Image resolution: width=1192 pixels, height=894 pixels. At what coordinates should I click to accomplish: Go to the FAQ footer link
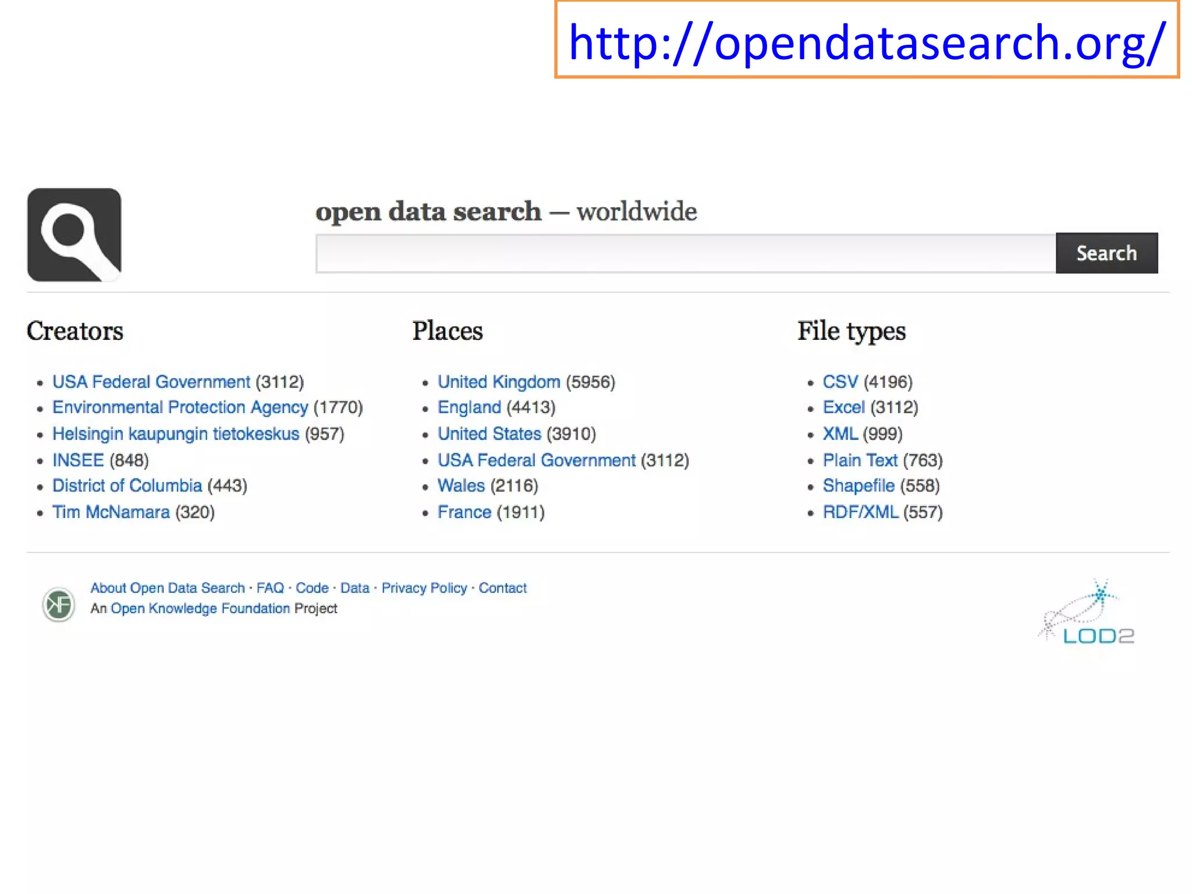point(271,588)
